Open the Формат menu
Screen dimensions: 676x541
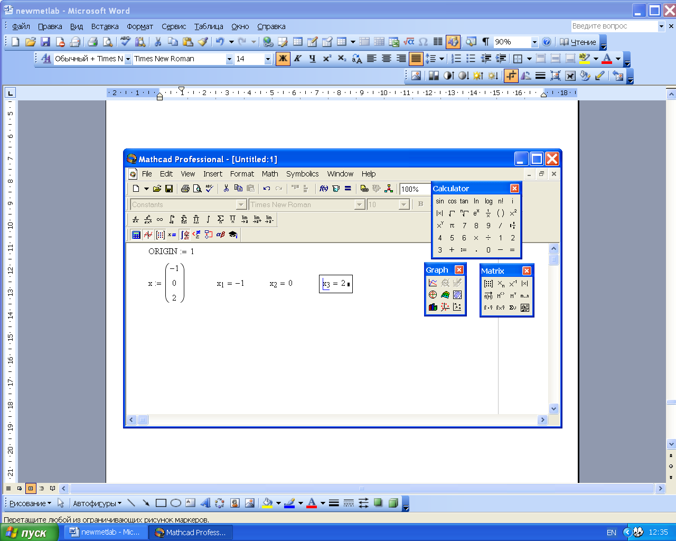[140, 26]
